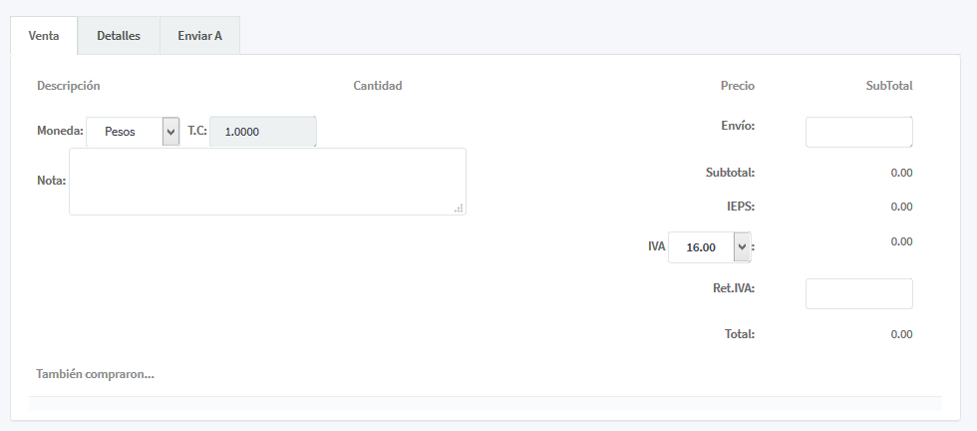The image size is (977, 431).
Task: Click the Subtotal row's 0.00 amount
Action: click(x=901, y=173)
